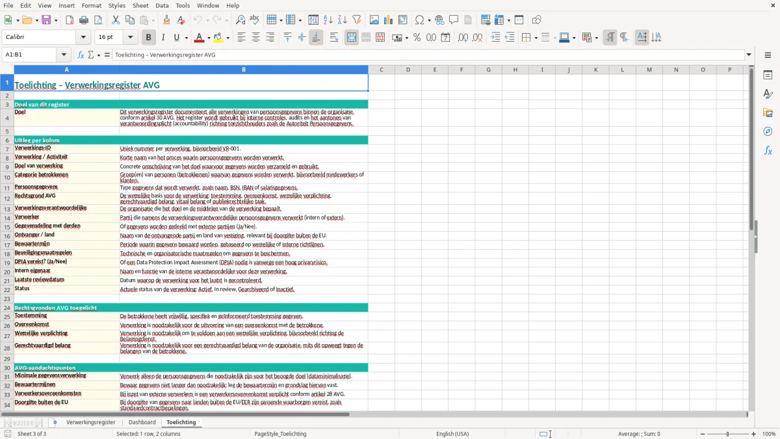
Task: Click the 100% zoom level
Action: (x=769, y=434)
